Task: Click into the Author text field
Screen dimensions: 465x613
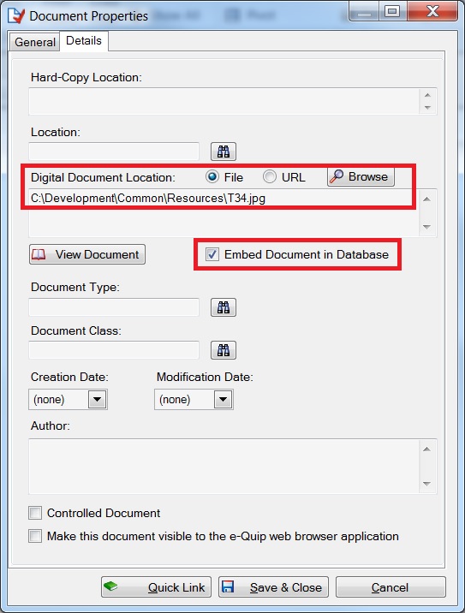Action: pos(224,466)
